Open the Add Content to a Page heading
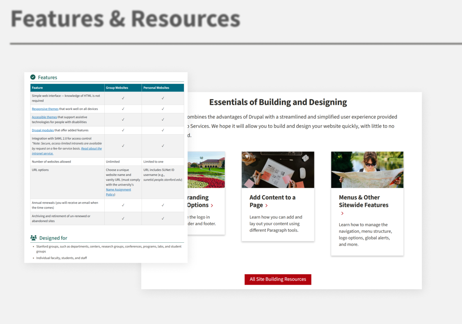Viewport: 462px width, 324px height. 272,201
